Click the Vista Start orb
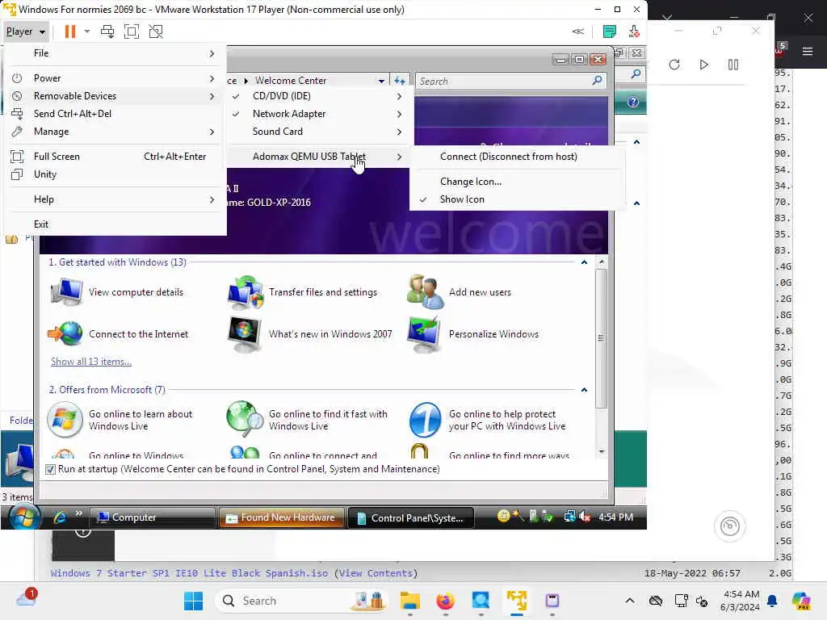The height and width of the screenshot is (620, 827). (23, 517)
